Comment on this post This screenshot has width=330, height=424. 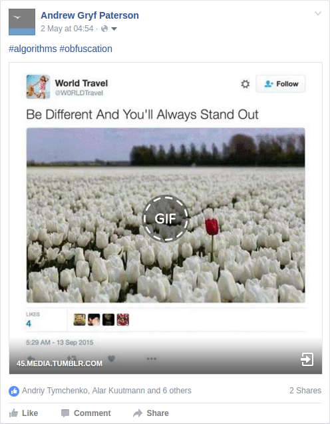pyautogui.click(x=86, y=413)
